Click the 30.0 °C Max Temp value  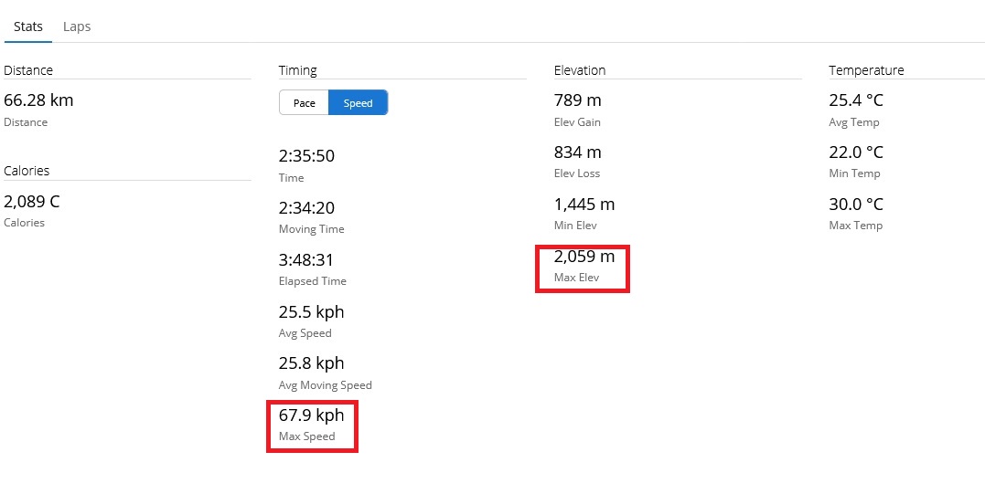(x=856, y=205)
